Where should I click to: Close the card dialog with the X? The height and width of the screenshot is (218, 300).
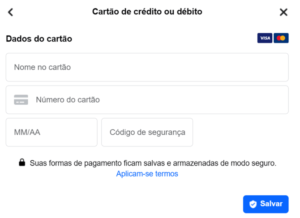tap(283, 12)
